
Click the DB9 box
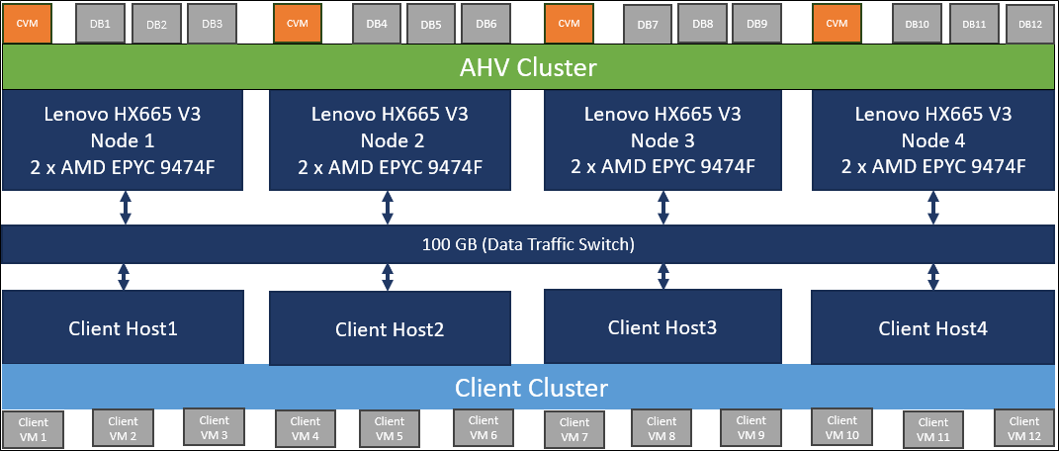click(756, 24)
